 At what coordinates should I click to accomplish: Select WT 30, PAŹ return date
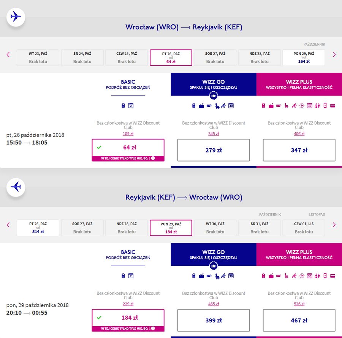click(215, 228)
